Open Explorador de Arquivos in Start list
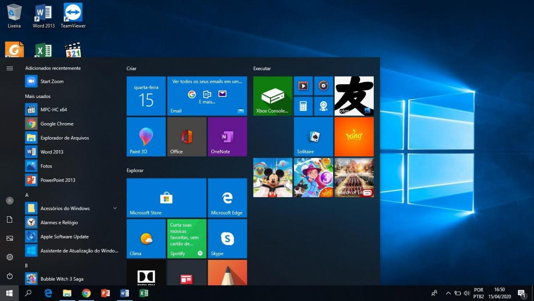 (x=72, y=138)
